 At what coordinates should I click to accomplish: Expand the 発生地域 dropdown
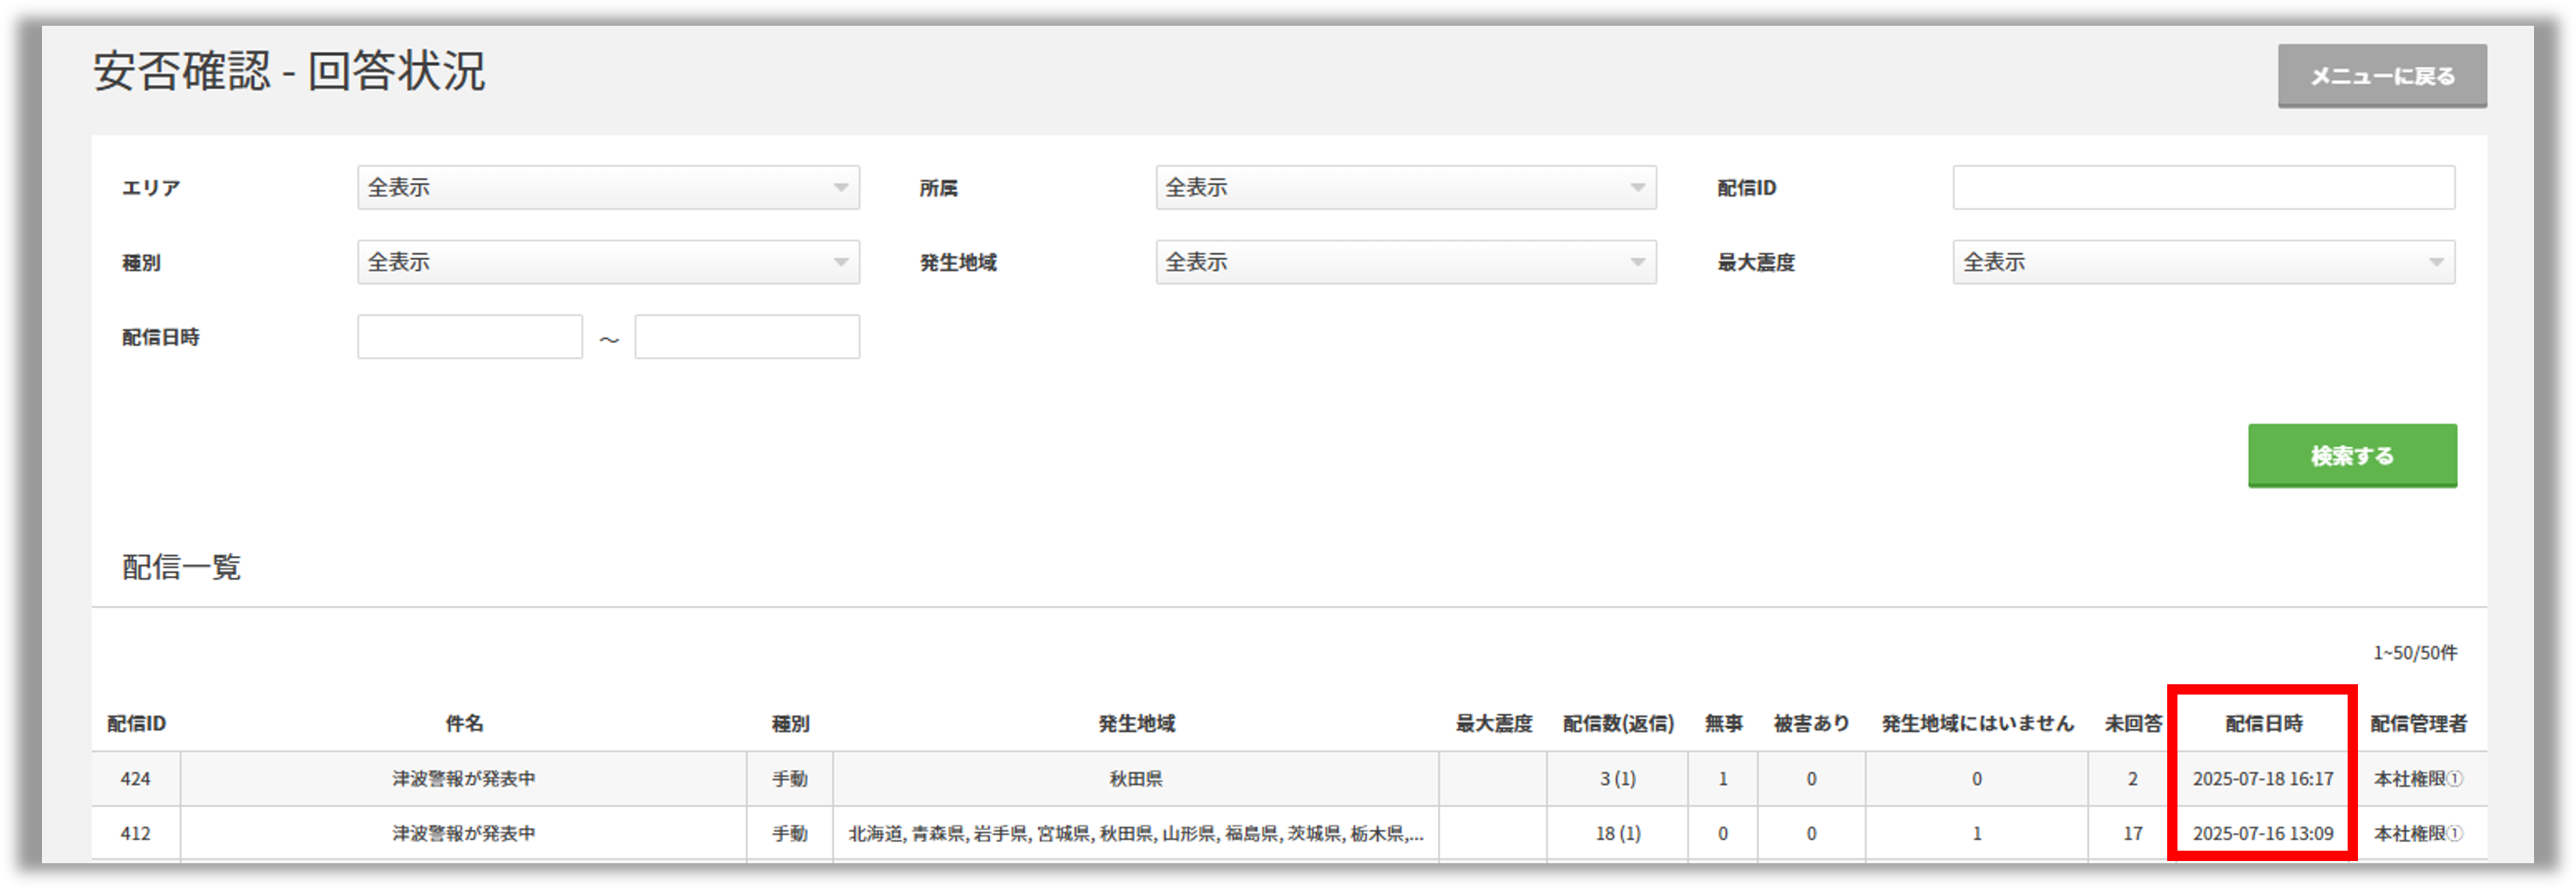click(x=1405, y=262)
